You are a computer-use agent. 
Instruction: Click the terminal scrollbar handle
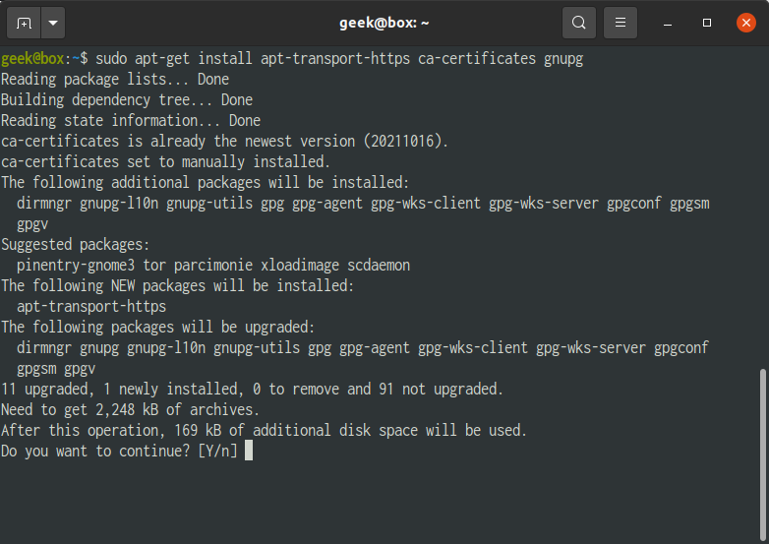(x=763, y=453)
